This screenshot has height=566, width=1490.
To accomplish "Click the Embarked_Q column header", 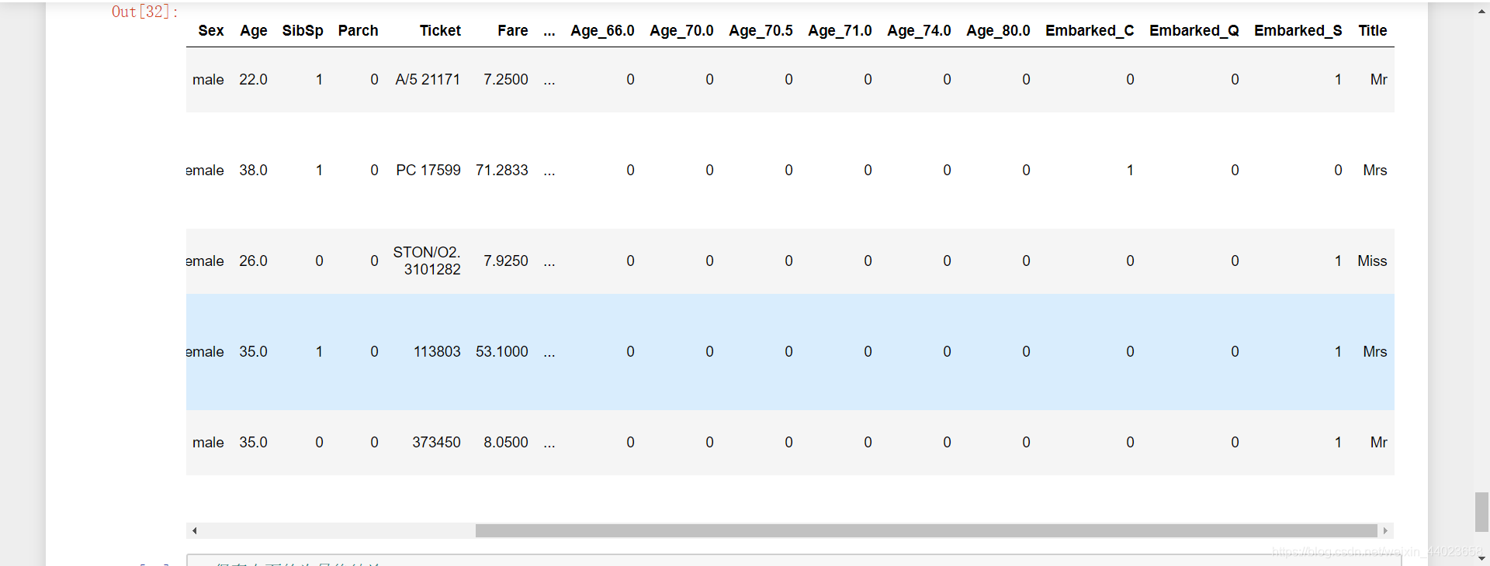I will pyautogui.click(x=1194, y=31).
